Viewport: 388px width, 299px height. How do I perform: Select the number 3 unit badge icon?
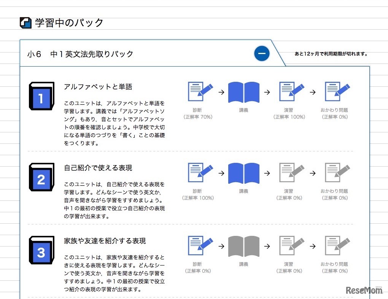click(x=41, y=251)
